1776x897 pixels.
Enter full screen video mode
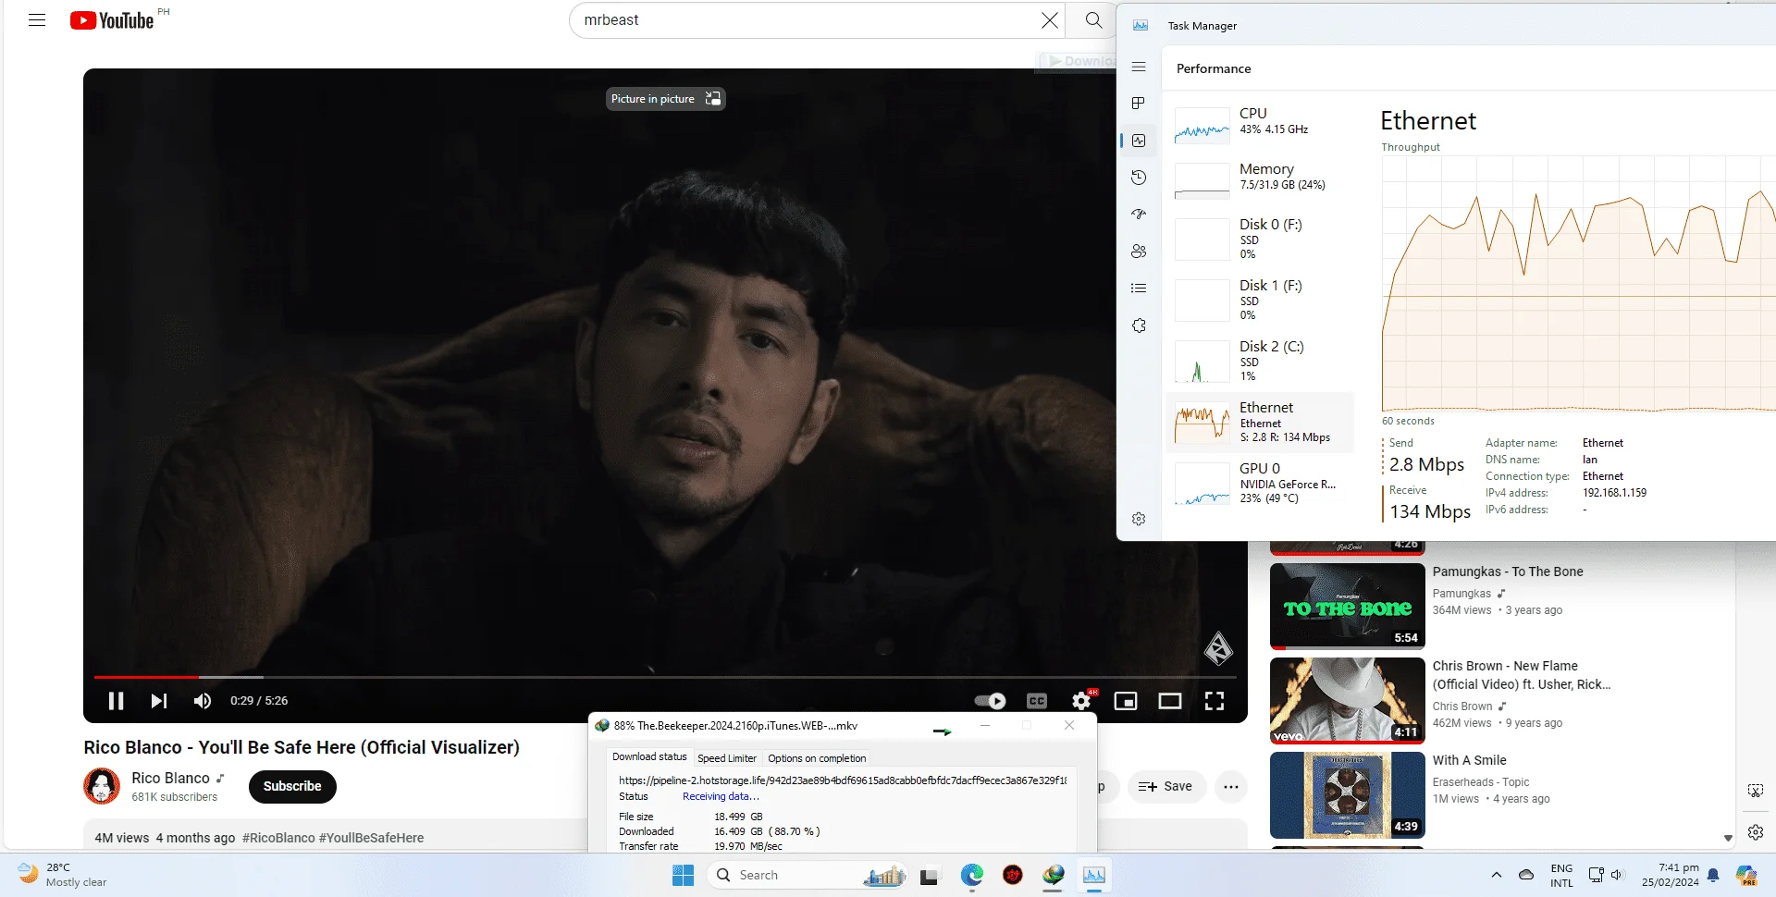coord(1215,701)
